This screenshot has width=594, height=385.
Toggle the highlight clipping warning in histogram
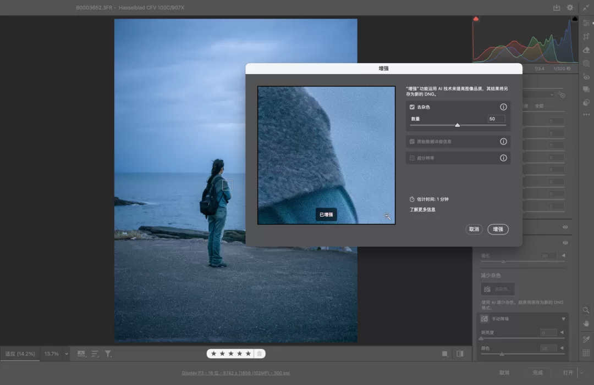click(575, 19)
